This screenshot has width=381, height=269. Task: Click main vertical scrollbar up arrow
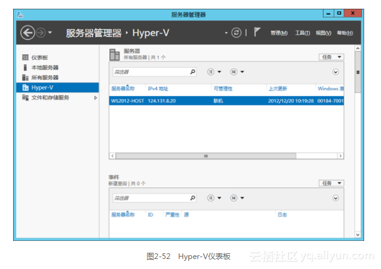358,49
